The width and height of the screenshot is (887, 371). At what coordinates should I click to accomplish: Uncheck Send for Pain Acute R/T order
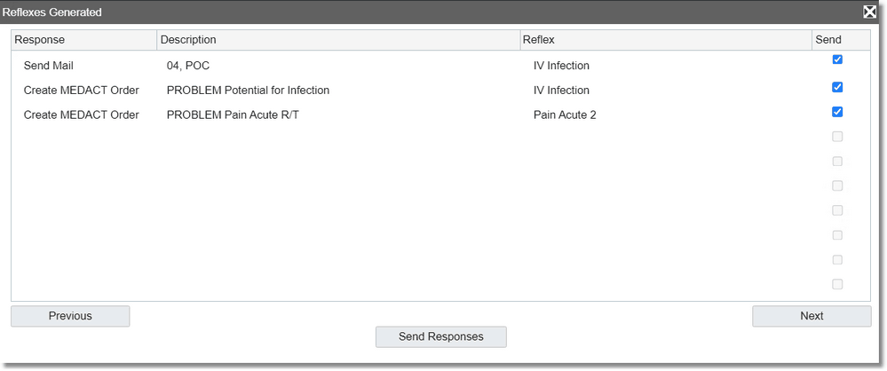[x=837, y=112]
